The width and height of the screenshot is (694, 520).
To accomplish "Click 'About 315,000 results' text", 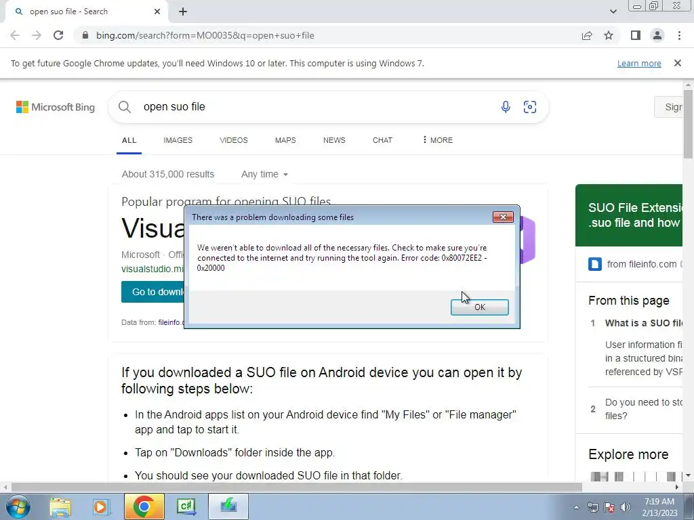I will [168, 174].
